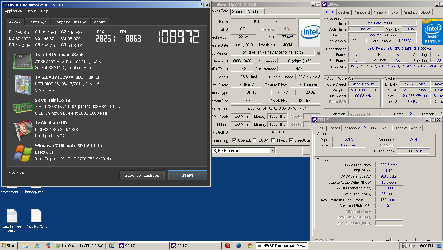This screenshot has width=443, height=250.
Task: Click the CPU chip icon beside Intel Pentium G3258
Action: (x=23, y=61)
